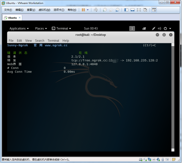Click the screen recorder camera icon in top panel
Image resolution: width=182 pixels, height=163 pixels.
(144, 29)
